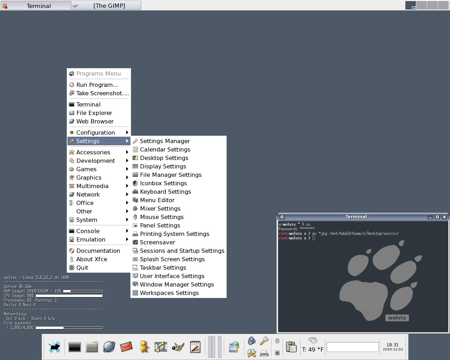Screen dimensions: 450x360
Task: Expand the System submenu
Action: click(99, 220)
